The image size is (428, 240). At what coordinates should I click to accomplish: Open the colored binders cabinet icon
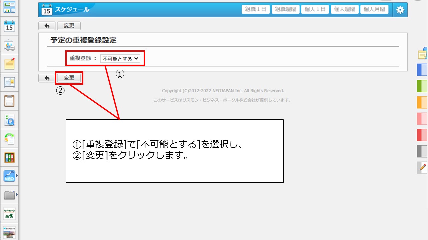(9, 157)
